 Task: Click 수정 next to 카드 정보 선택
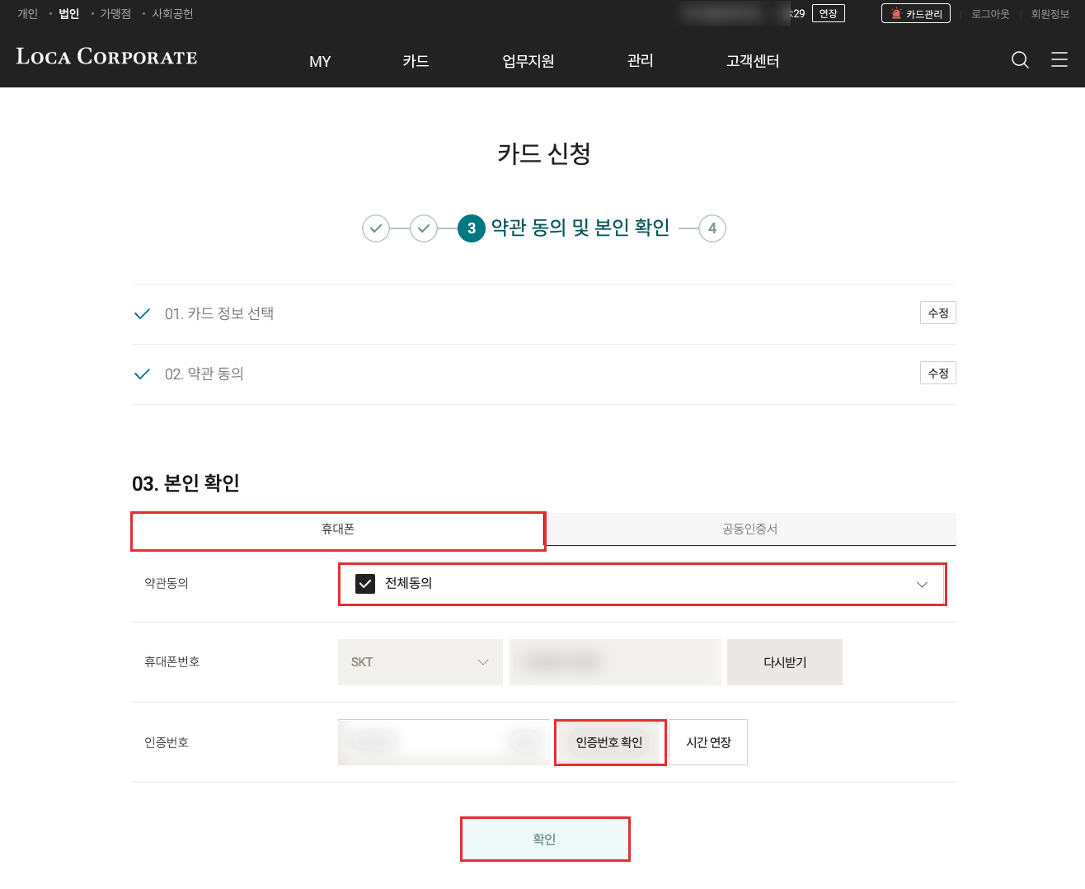[938, 313]
